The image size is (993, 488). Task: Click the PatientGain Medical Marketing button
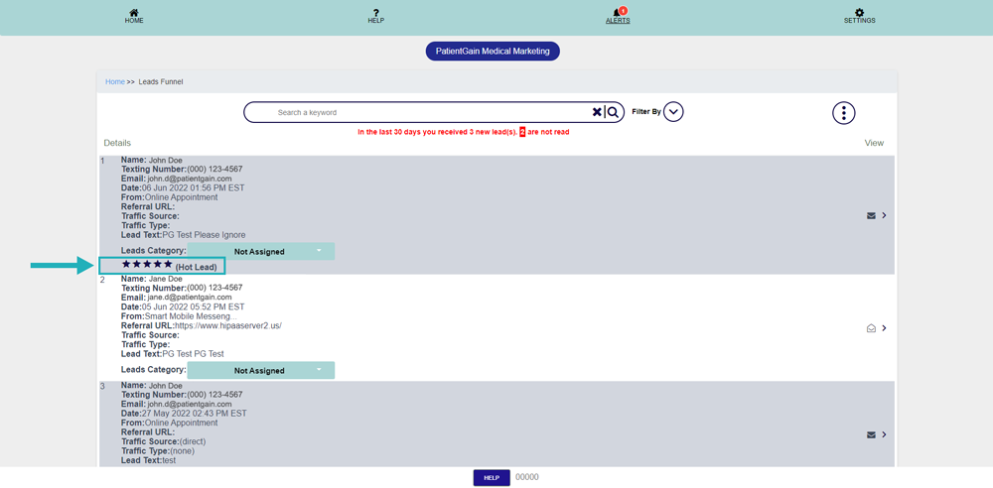tap(493, 52)
